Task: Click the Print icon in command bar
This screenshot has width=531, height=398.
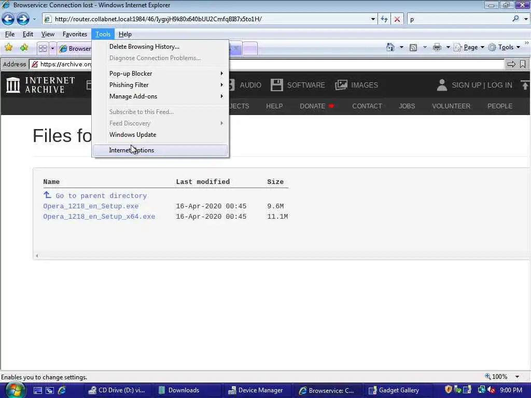Action: coord(437,47)
